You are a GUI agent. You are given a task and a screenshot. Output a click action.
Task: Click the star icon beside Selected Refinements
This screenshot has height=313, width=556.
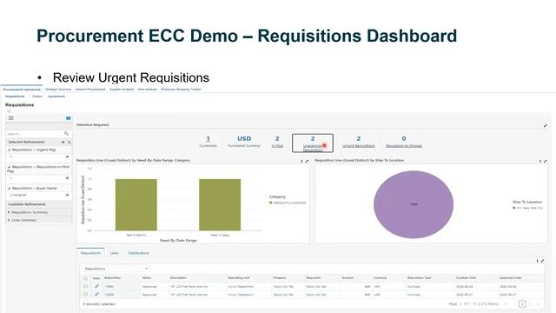coord(63,142)
